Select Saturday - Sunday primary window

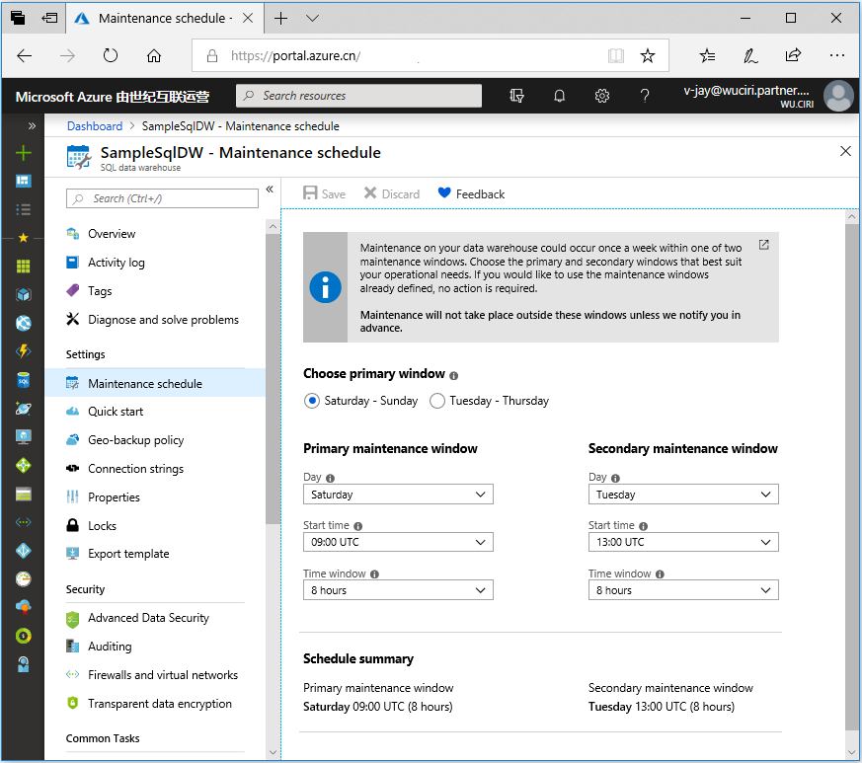(312, 401)
